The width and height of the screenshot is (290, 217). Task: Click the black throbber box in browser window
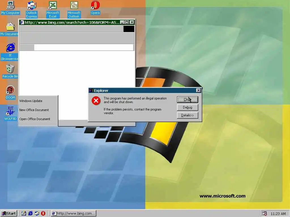point(129,29)
